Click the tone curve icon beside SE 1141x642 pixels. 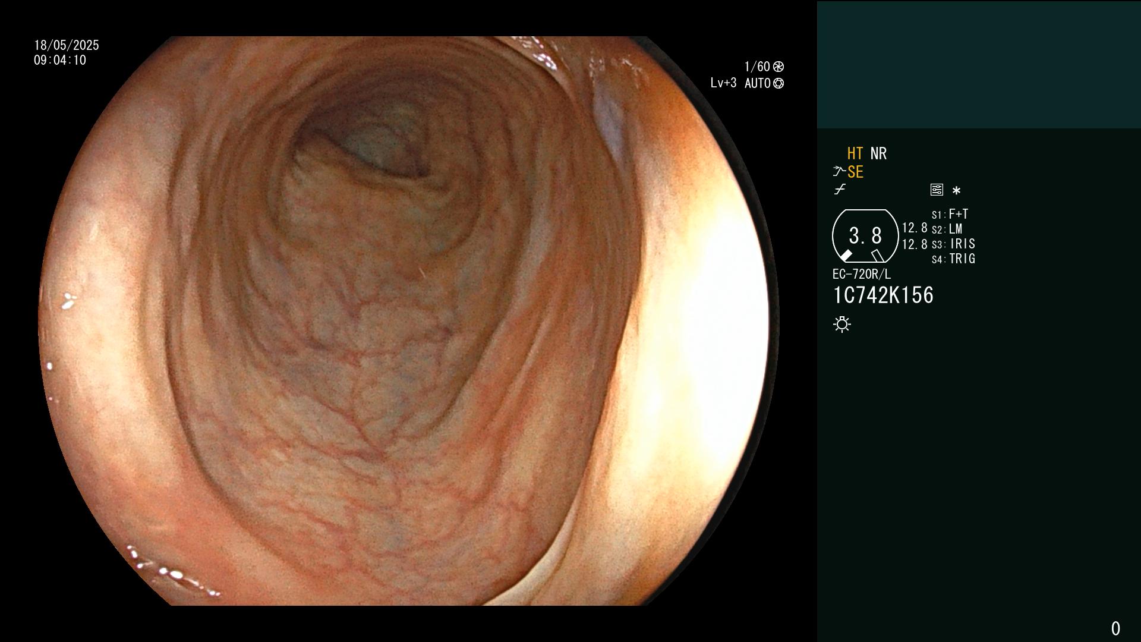point(839,172)
